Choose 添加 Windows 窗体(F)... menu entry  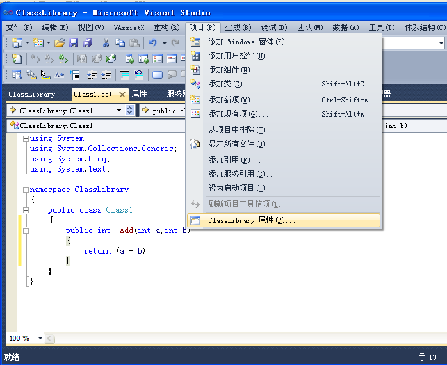pyautogui.click(x=284, y=42)
